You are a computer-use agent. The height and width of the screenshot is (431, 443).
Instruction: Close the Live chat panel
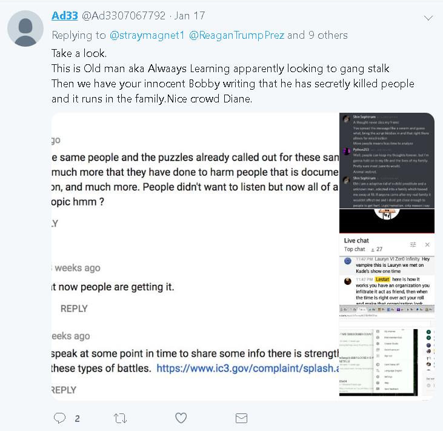point(427,244)
